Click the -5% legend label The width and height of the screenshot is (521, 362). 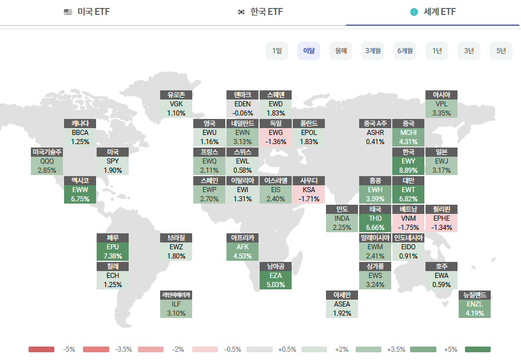pyautogui.click(x=69, y=349)
